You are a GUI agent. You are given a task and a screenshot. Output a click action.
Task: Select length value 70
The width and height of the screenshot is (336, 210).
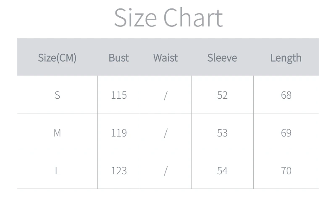click(x=286, y=171)
